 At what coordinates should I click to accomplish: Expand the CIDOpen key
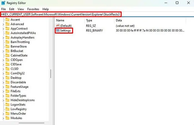point(3,60)
